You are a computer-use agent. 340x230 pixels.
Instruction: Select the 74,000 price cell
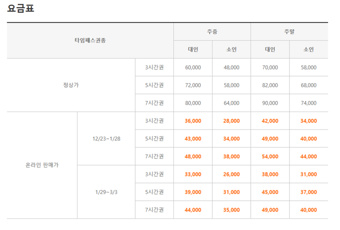click(x=309, y=103)
